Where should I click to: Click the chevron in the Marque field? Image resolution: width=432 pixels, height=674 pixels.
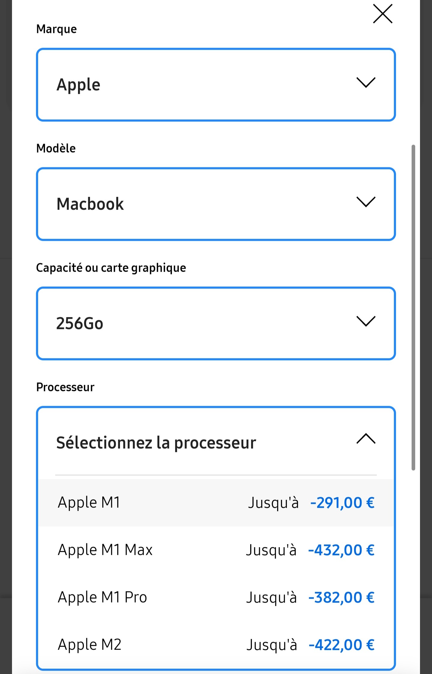(366, 82)
